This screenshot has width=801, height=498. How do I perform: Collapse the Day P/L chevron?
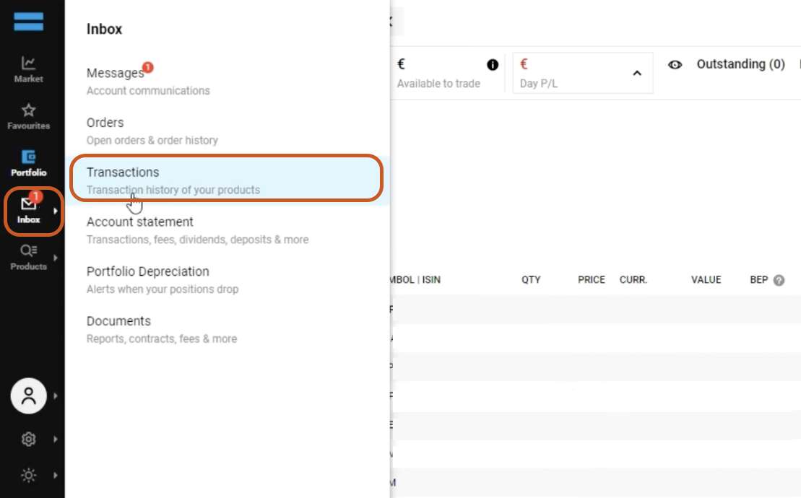637,73
